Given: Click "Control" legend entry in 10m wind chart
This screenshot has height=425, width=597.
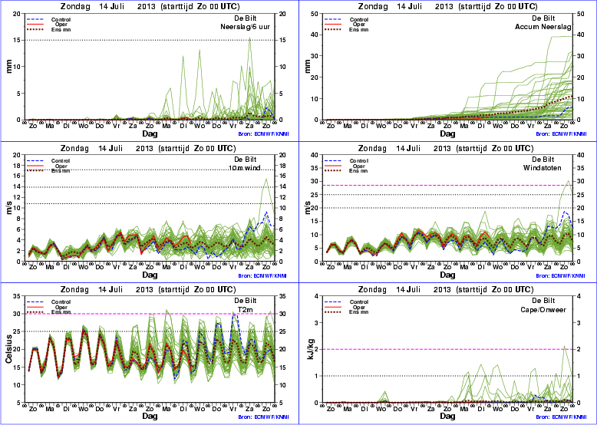Looking at the screenshot, I should (x=61, y=161).
